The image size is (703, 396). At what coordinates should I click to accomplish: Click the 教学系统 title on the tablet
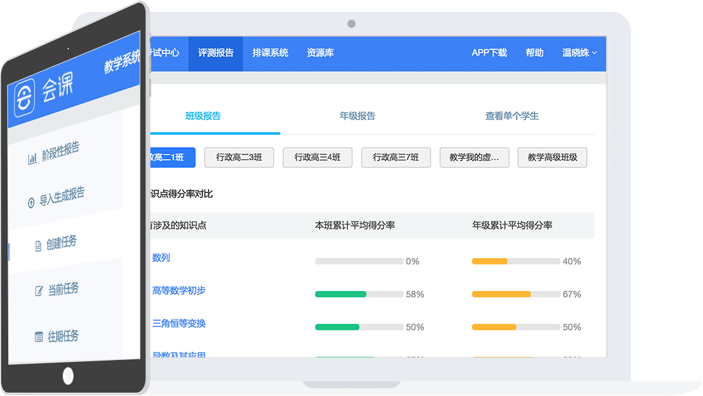[x=122, y=61]
